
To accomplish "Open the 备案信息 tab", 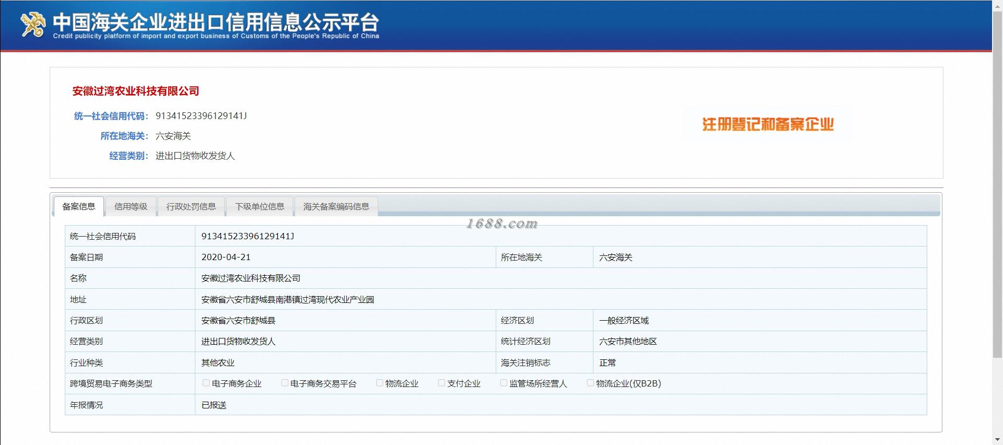I will tap(79, 206).
